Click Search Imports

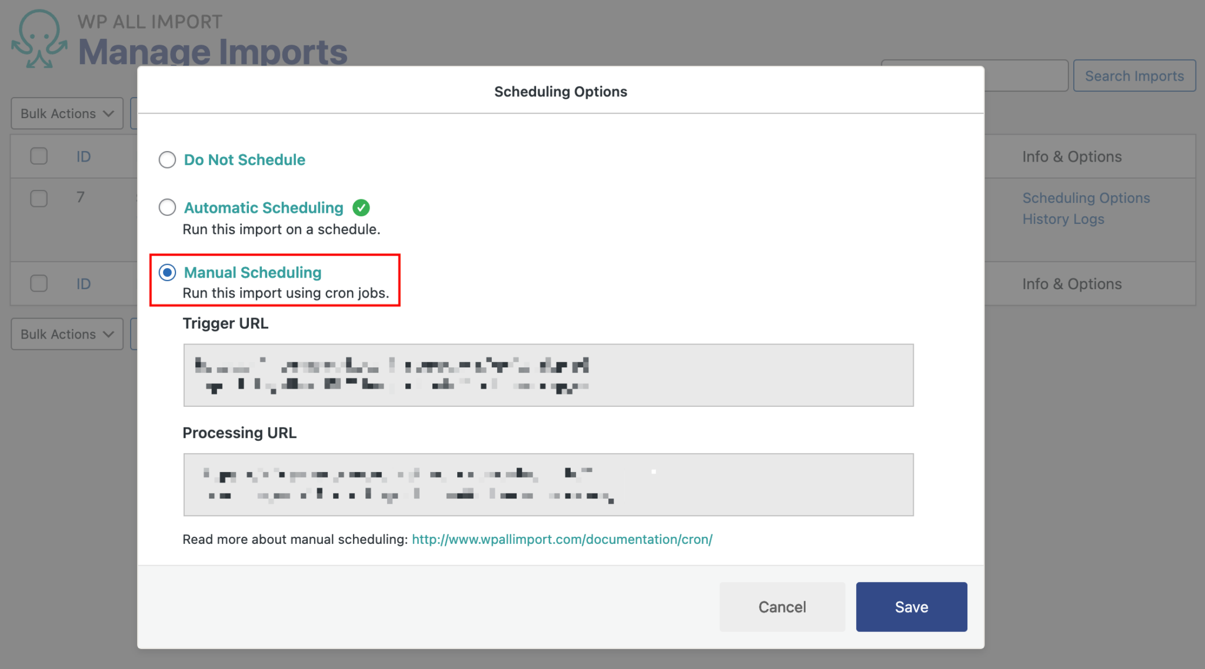pos(1134,75)
